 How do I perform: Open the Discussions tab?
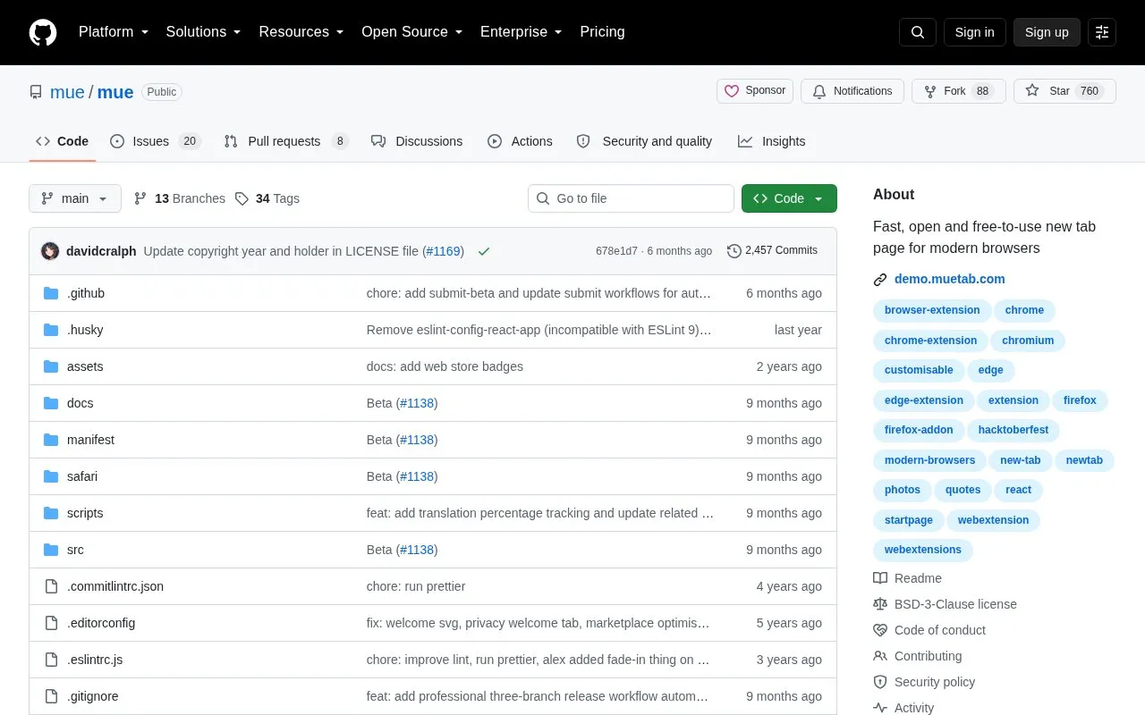[x=417, y=141]
